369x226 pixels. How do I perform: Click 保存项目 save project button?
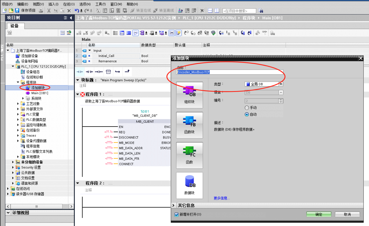point(26,10)
